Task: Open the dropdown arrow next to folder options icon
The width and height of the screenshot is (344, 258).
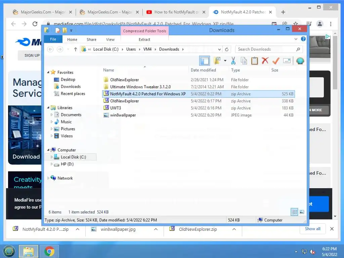Action: click(225, 61)
